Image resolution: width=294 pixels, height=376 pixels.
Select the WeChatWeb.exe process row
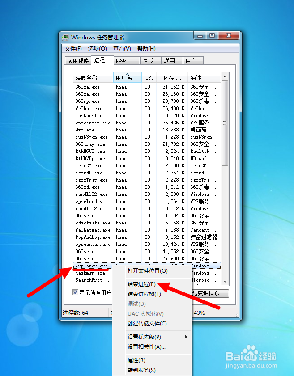tap(147, 230)
